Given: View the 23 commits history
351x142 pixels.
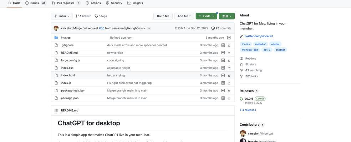Looking at the screenshot, I should pyautogui.click(x=222, y=28).
